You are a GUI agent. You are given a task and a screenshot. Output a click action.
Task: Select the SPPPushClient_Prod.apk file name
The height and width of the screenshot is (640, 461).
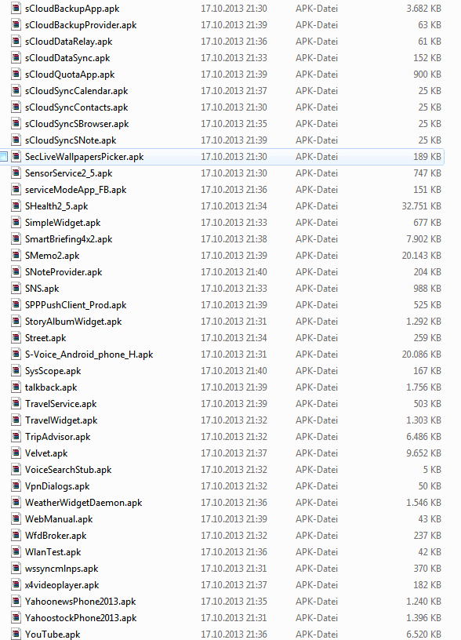[x=75, y=305]
